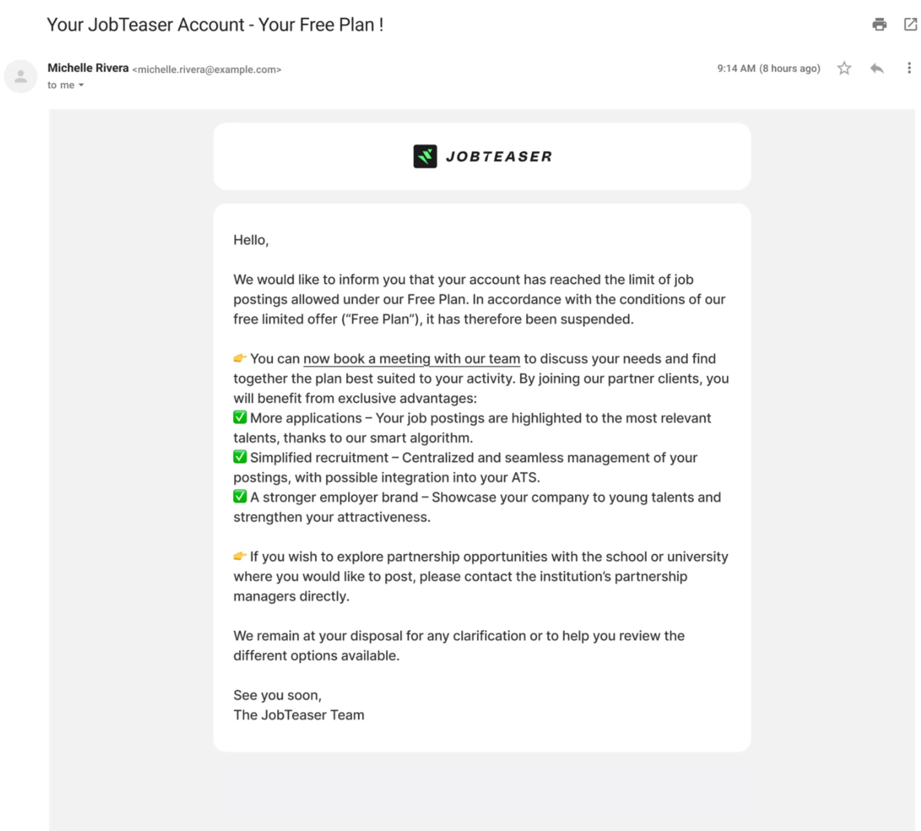
Task: Star the message from Michelle Rivera
Action: (844, 68)
